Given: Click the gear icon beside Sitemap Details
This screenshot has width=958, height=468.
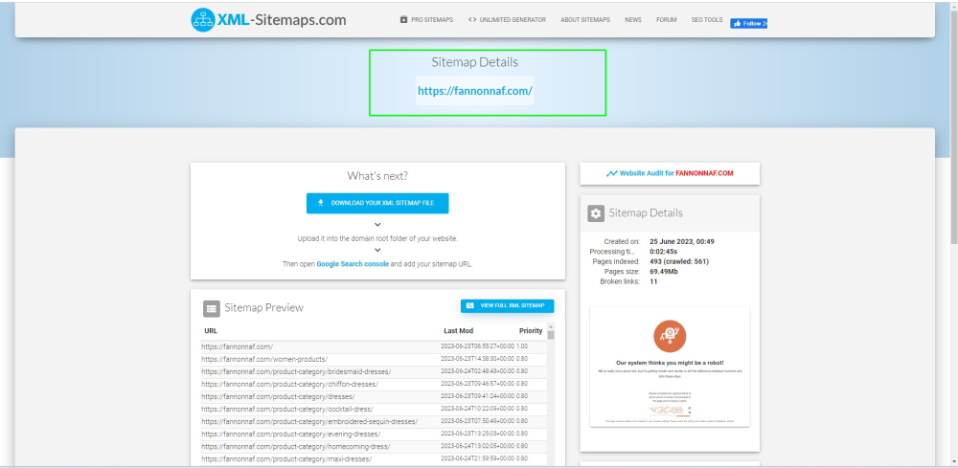Looking at the screenshot, I should click(596, 213).
